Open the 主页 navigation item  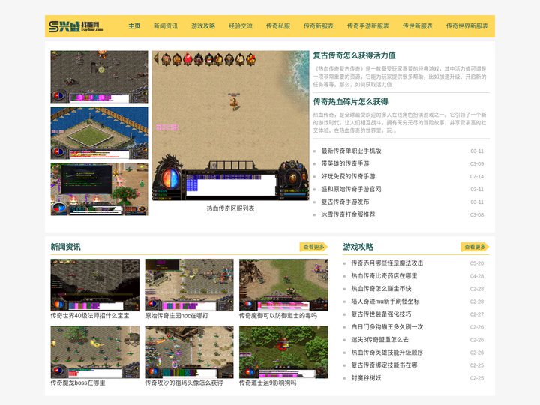(134, 25)
